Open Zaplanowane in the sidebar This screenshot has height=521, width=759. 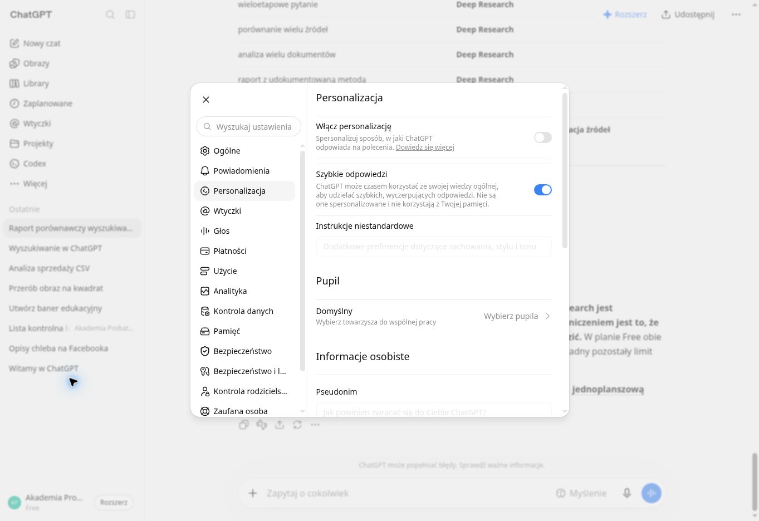pos(72,104)
